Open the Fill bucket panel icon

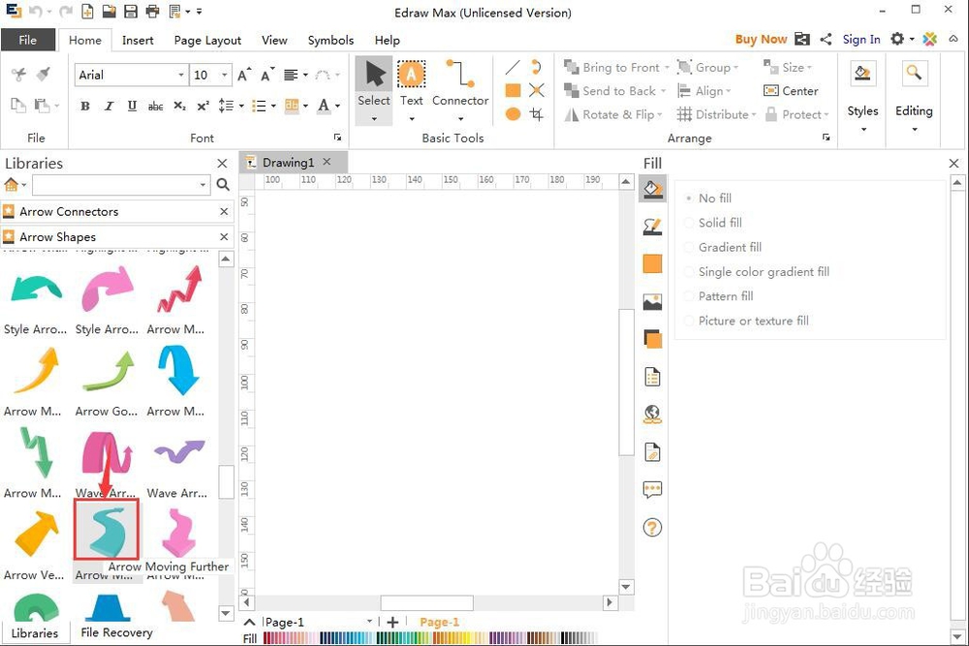(x=652, y=188)
